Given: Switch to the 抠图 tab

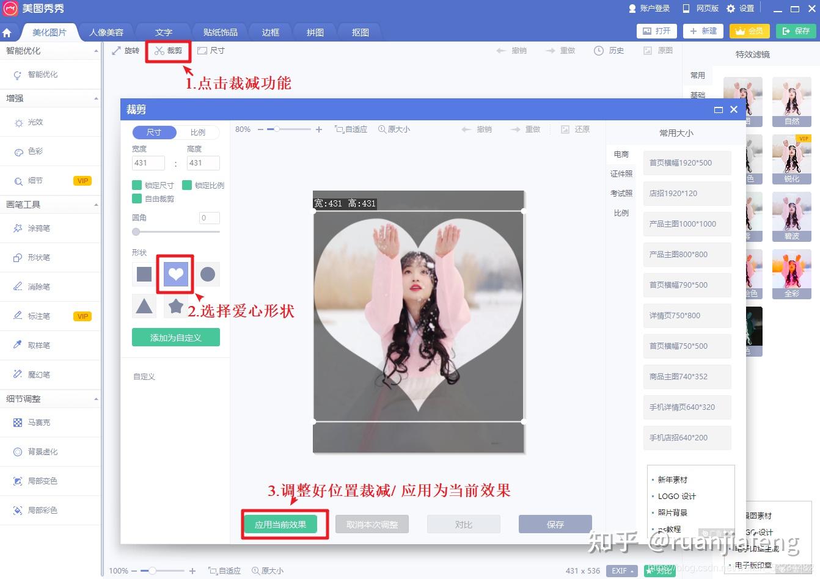Looking at the screenshot, I should (361, 32).
